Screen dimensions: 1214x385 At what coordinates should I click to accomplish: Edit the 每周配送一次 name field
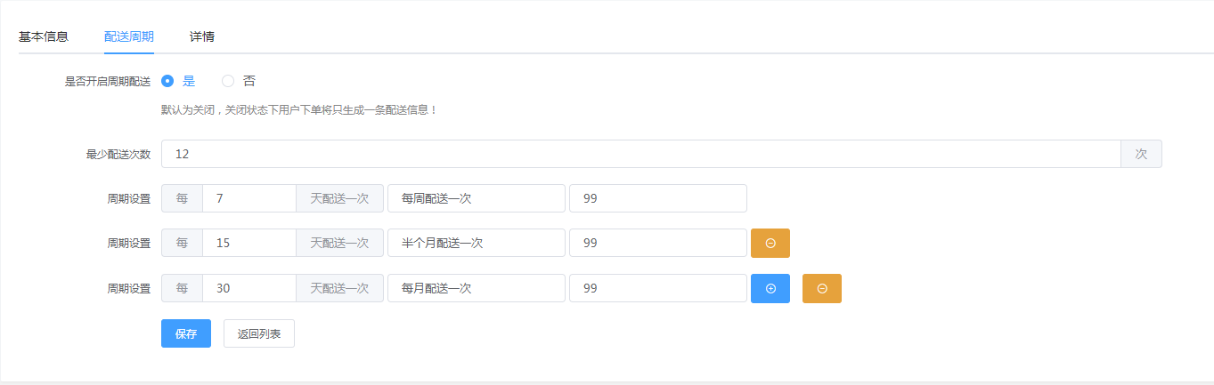[477, 198]
